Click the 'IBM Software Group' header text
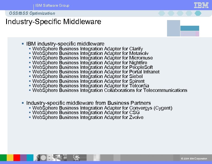Image resolution: width=212 pixels, height=164 pixels. click(52, 5)
